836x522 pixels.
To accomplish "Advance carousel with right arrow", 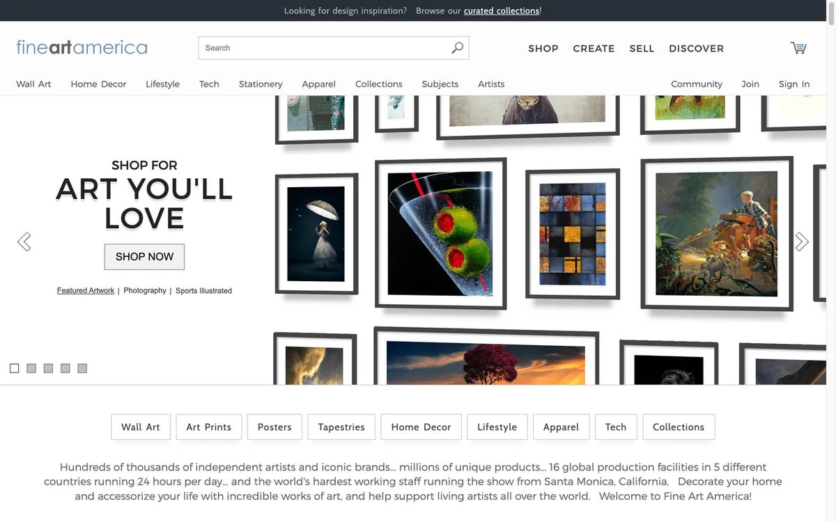I will (x=802, y=242).
